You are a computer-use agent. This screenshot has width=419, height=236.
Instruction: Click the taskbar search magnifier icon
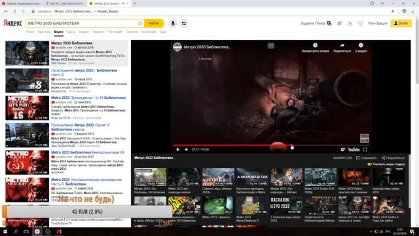click(x=16, y=231)
